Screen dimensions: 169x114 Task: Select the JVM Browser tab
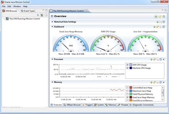10,11
